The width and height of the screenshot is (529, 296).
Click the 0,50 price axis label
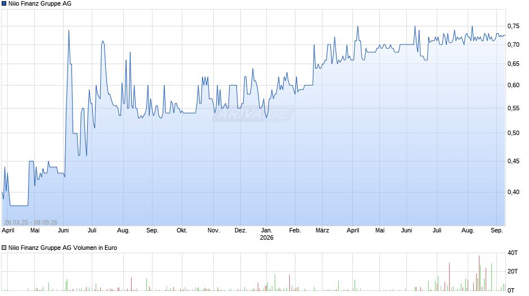tap(513, 133)
